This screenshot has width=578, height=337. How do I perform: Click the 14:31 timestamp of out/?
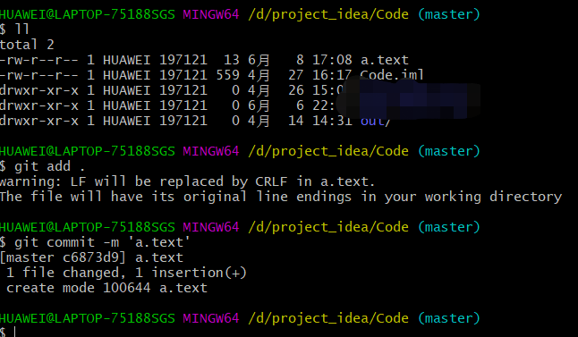click(x=332, y=121)
